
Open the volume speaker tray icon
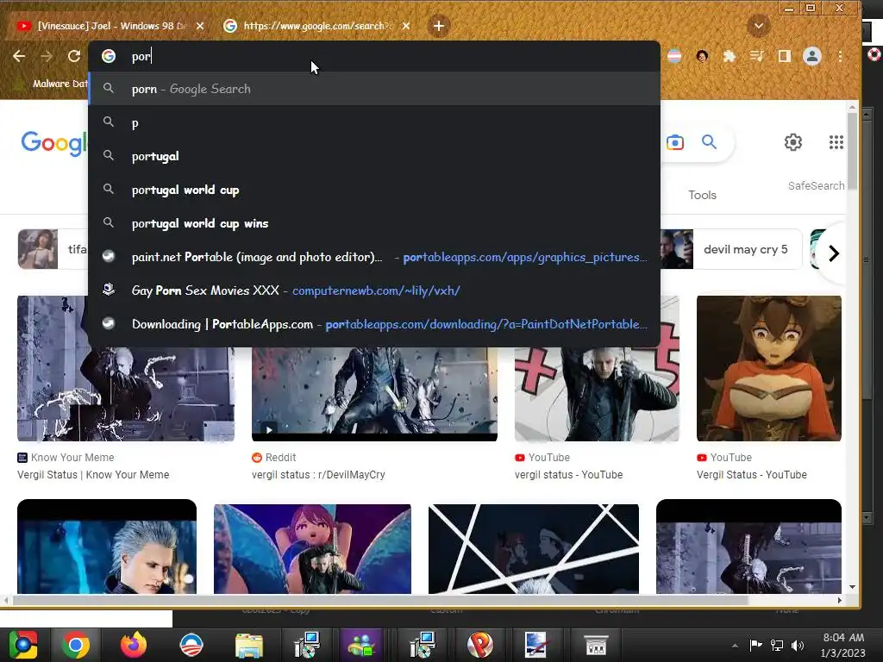tap(798, 645)
